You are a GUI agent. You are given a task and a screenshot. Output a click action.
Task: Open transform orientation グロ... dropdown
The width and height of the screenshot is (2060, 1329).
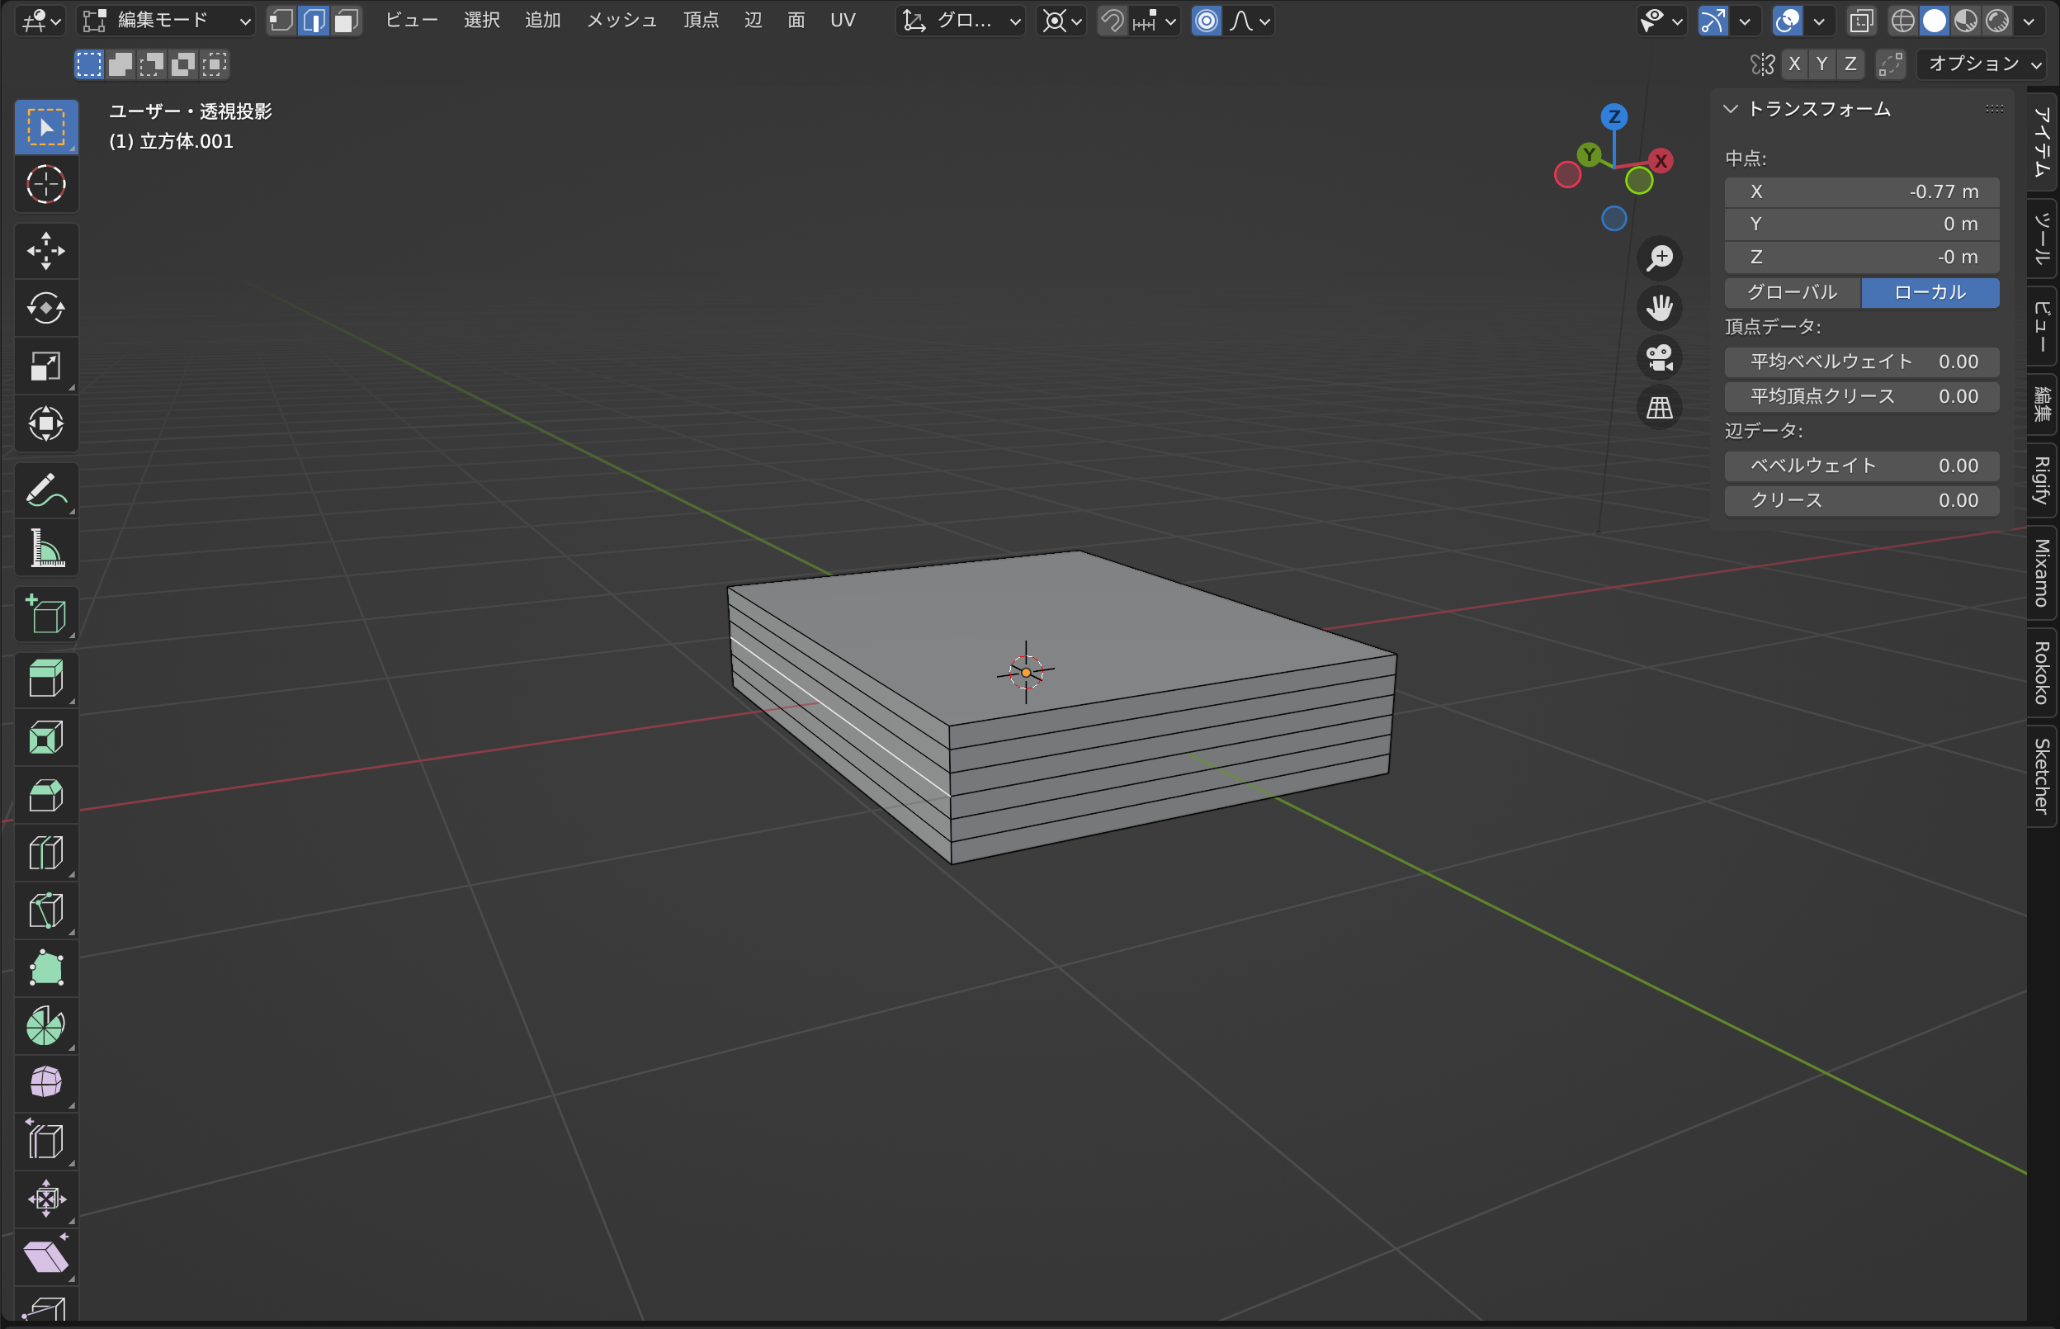[960, 20]
